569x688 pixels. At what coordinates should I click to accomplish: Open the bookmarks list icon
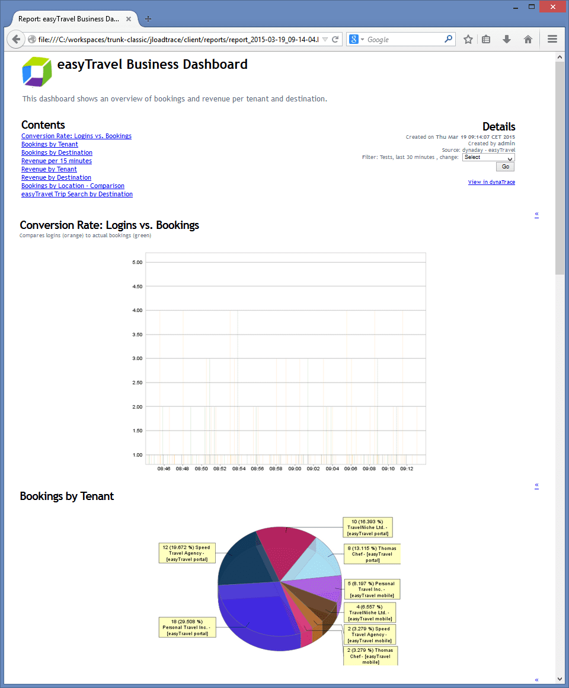(x=486, y=40)
